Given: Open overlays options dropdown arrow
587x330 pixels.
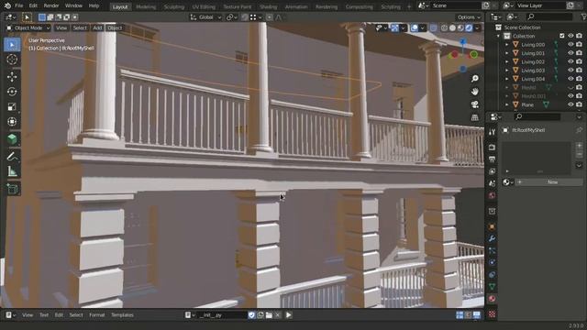Looking at the screenshot, I should (x=422, y=28).
